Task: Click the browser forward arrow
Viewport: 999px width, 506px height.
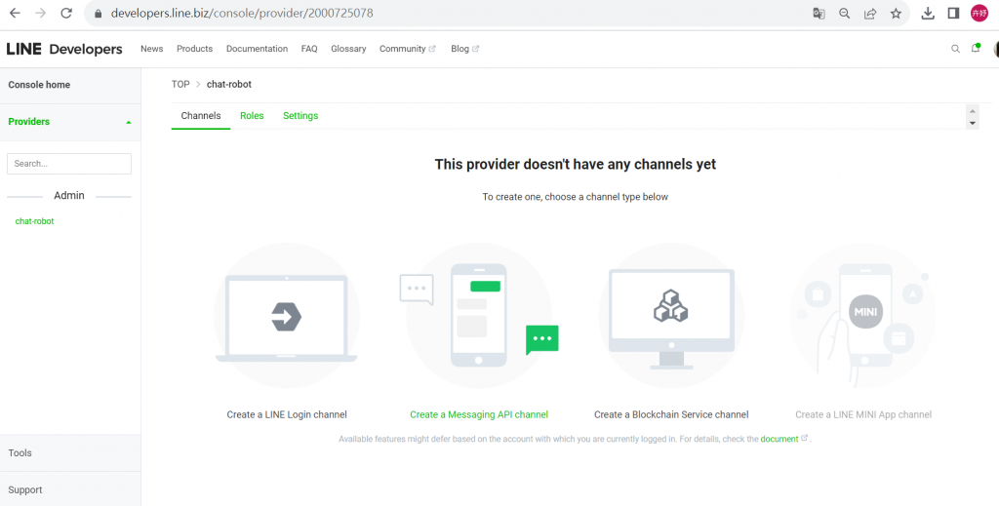Action: [x=41, y=13]
